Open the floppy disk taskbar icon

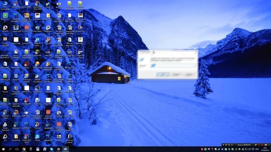tap(38, 149)
